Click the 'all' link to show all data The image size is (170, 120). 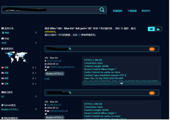[79, 35]
